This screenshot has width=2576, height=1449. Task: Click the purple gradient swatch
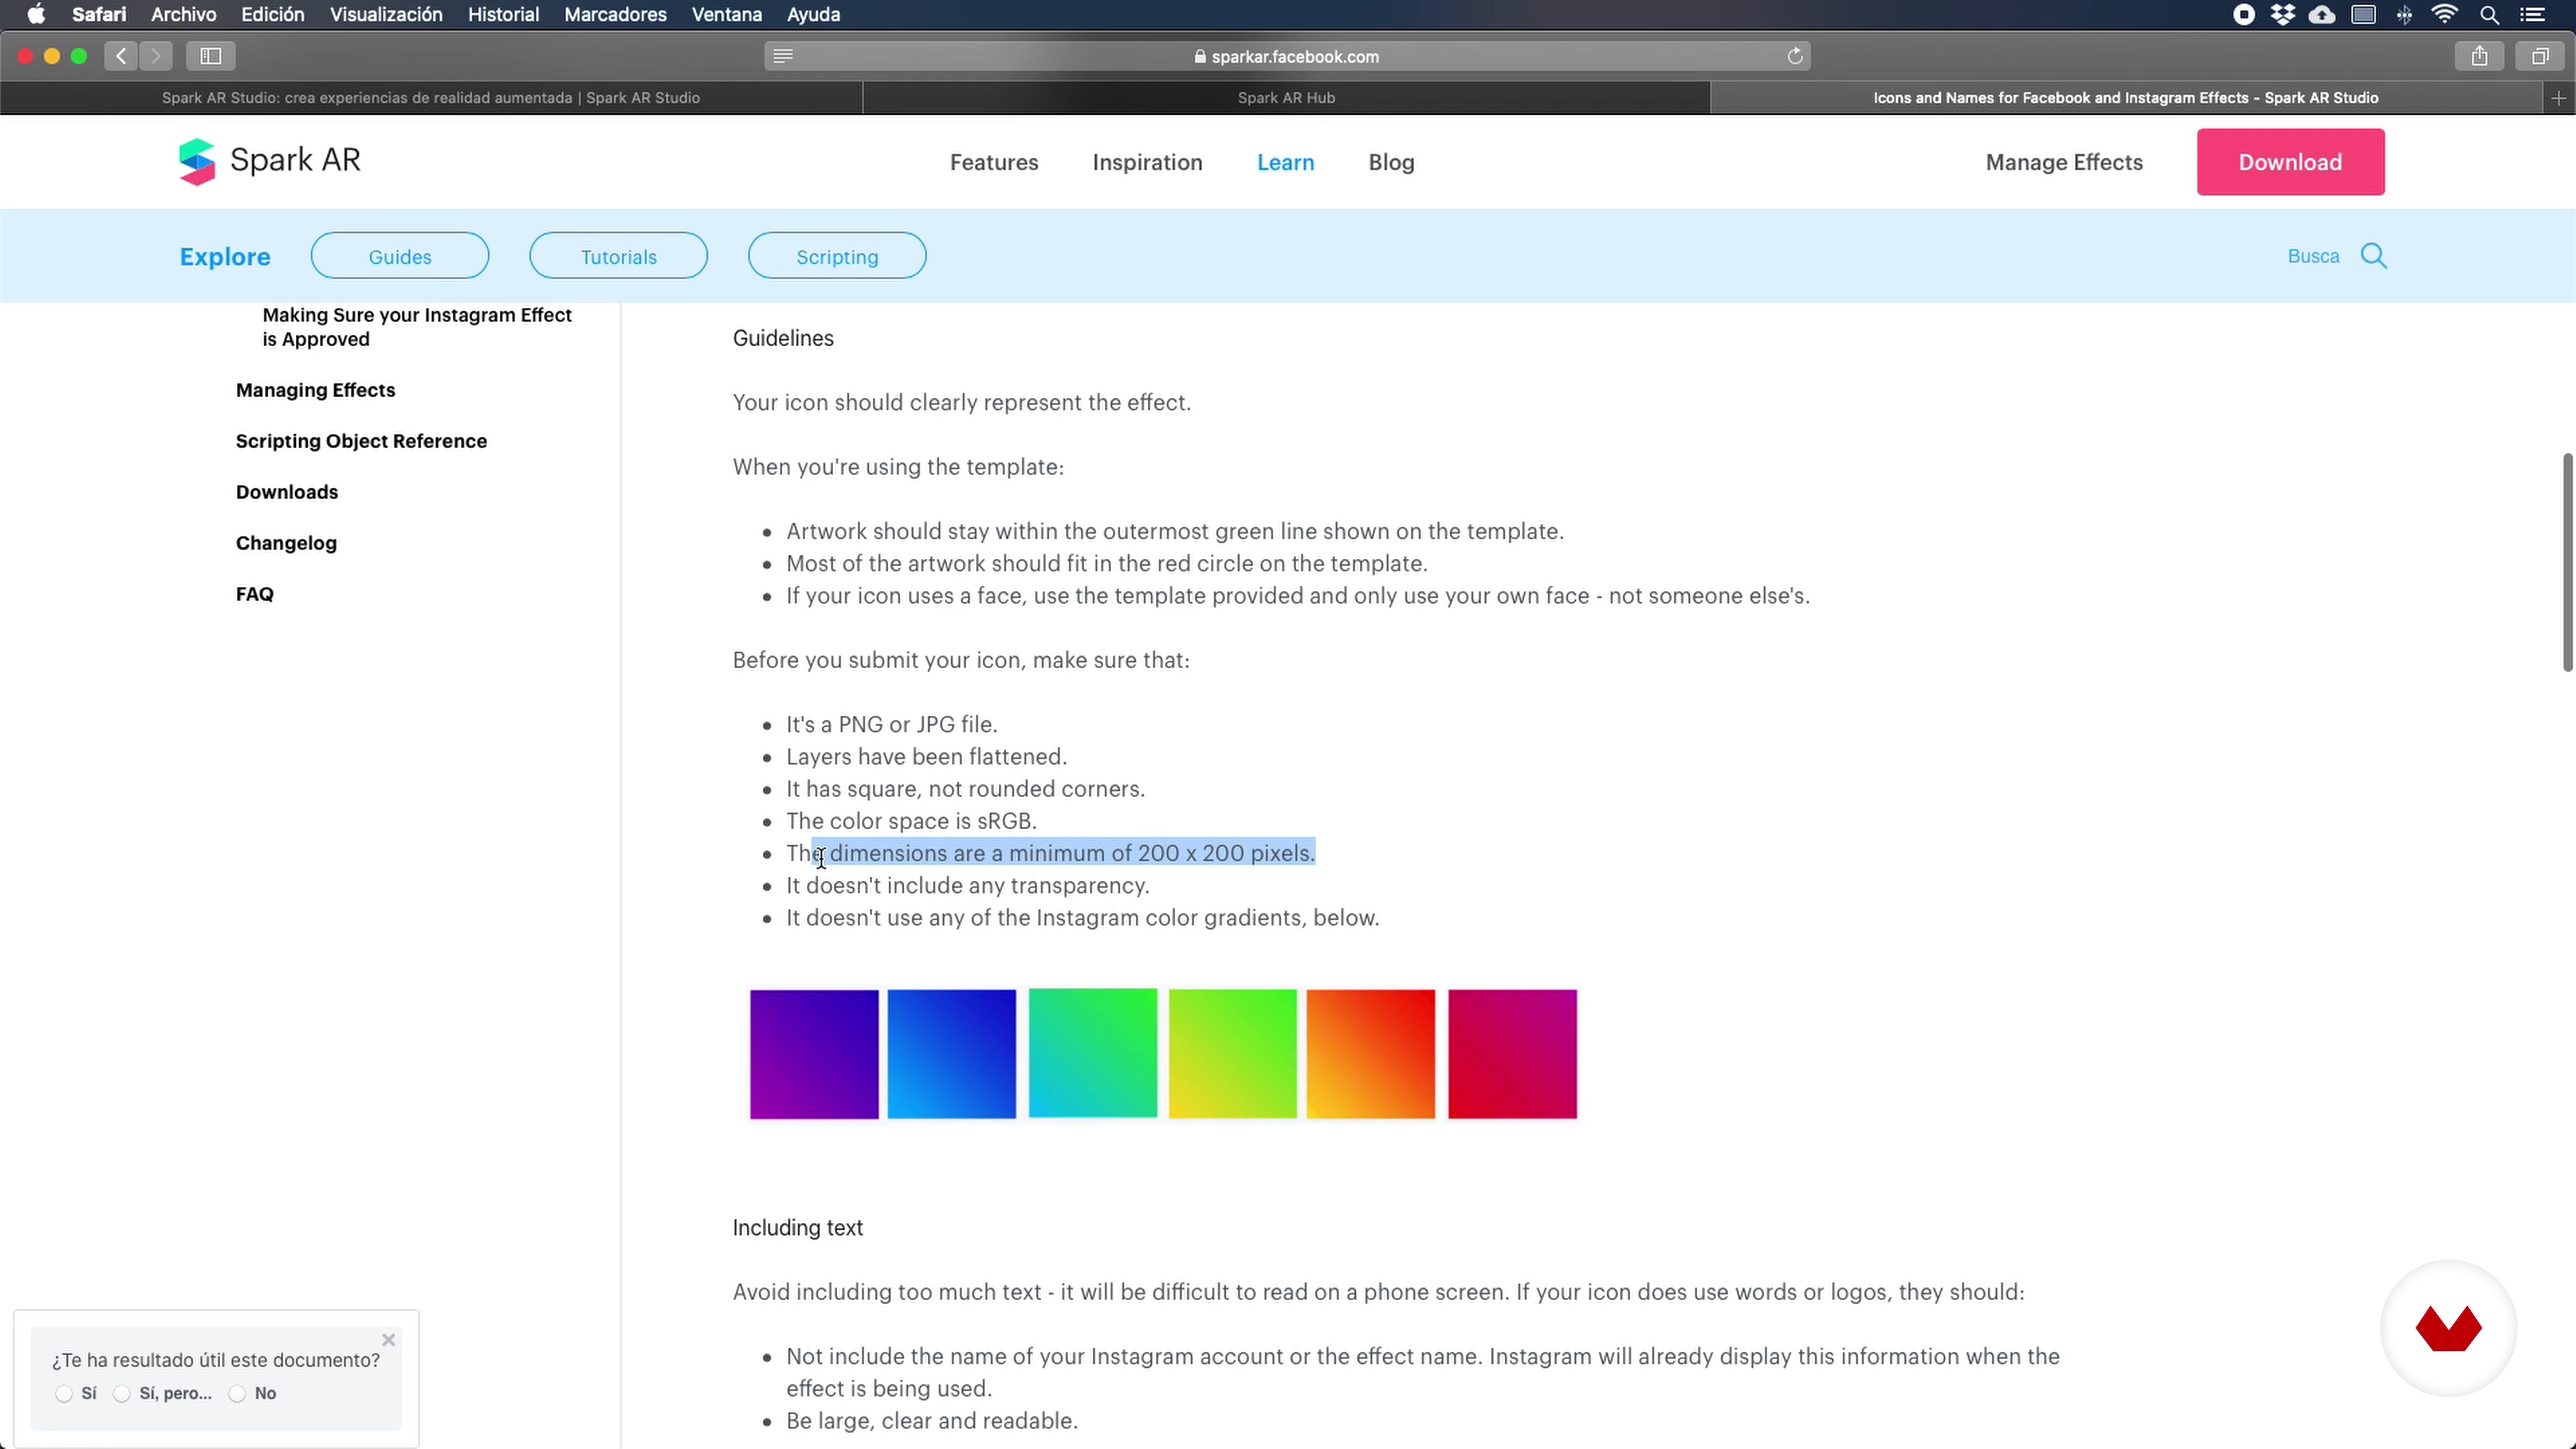814,1054
